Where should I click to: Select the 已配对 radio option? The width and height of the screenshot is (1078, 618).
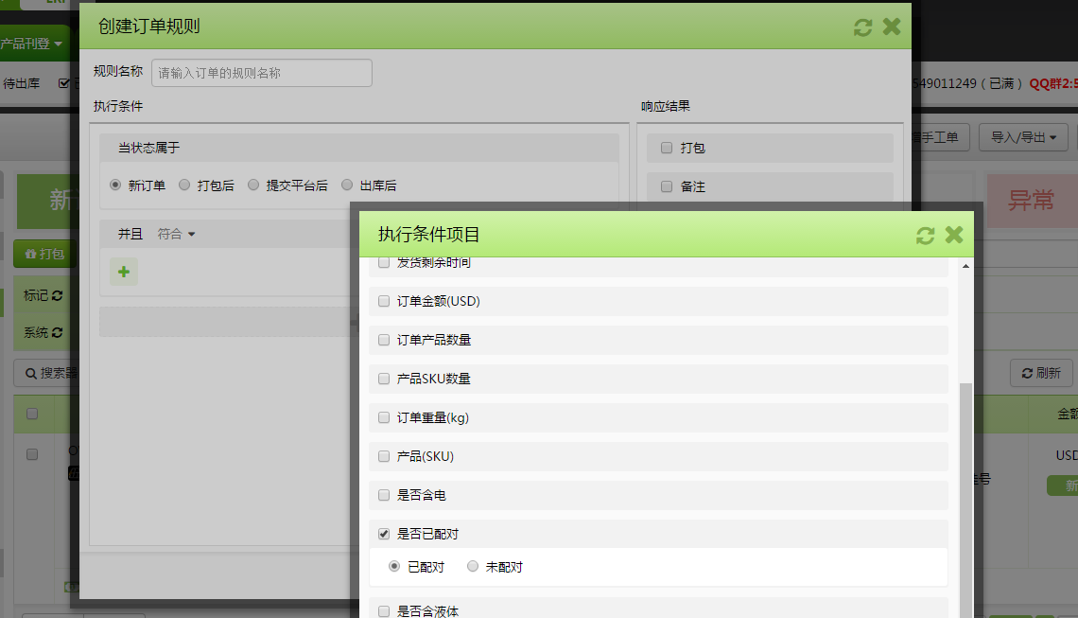point(394,566)
